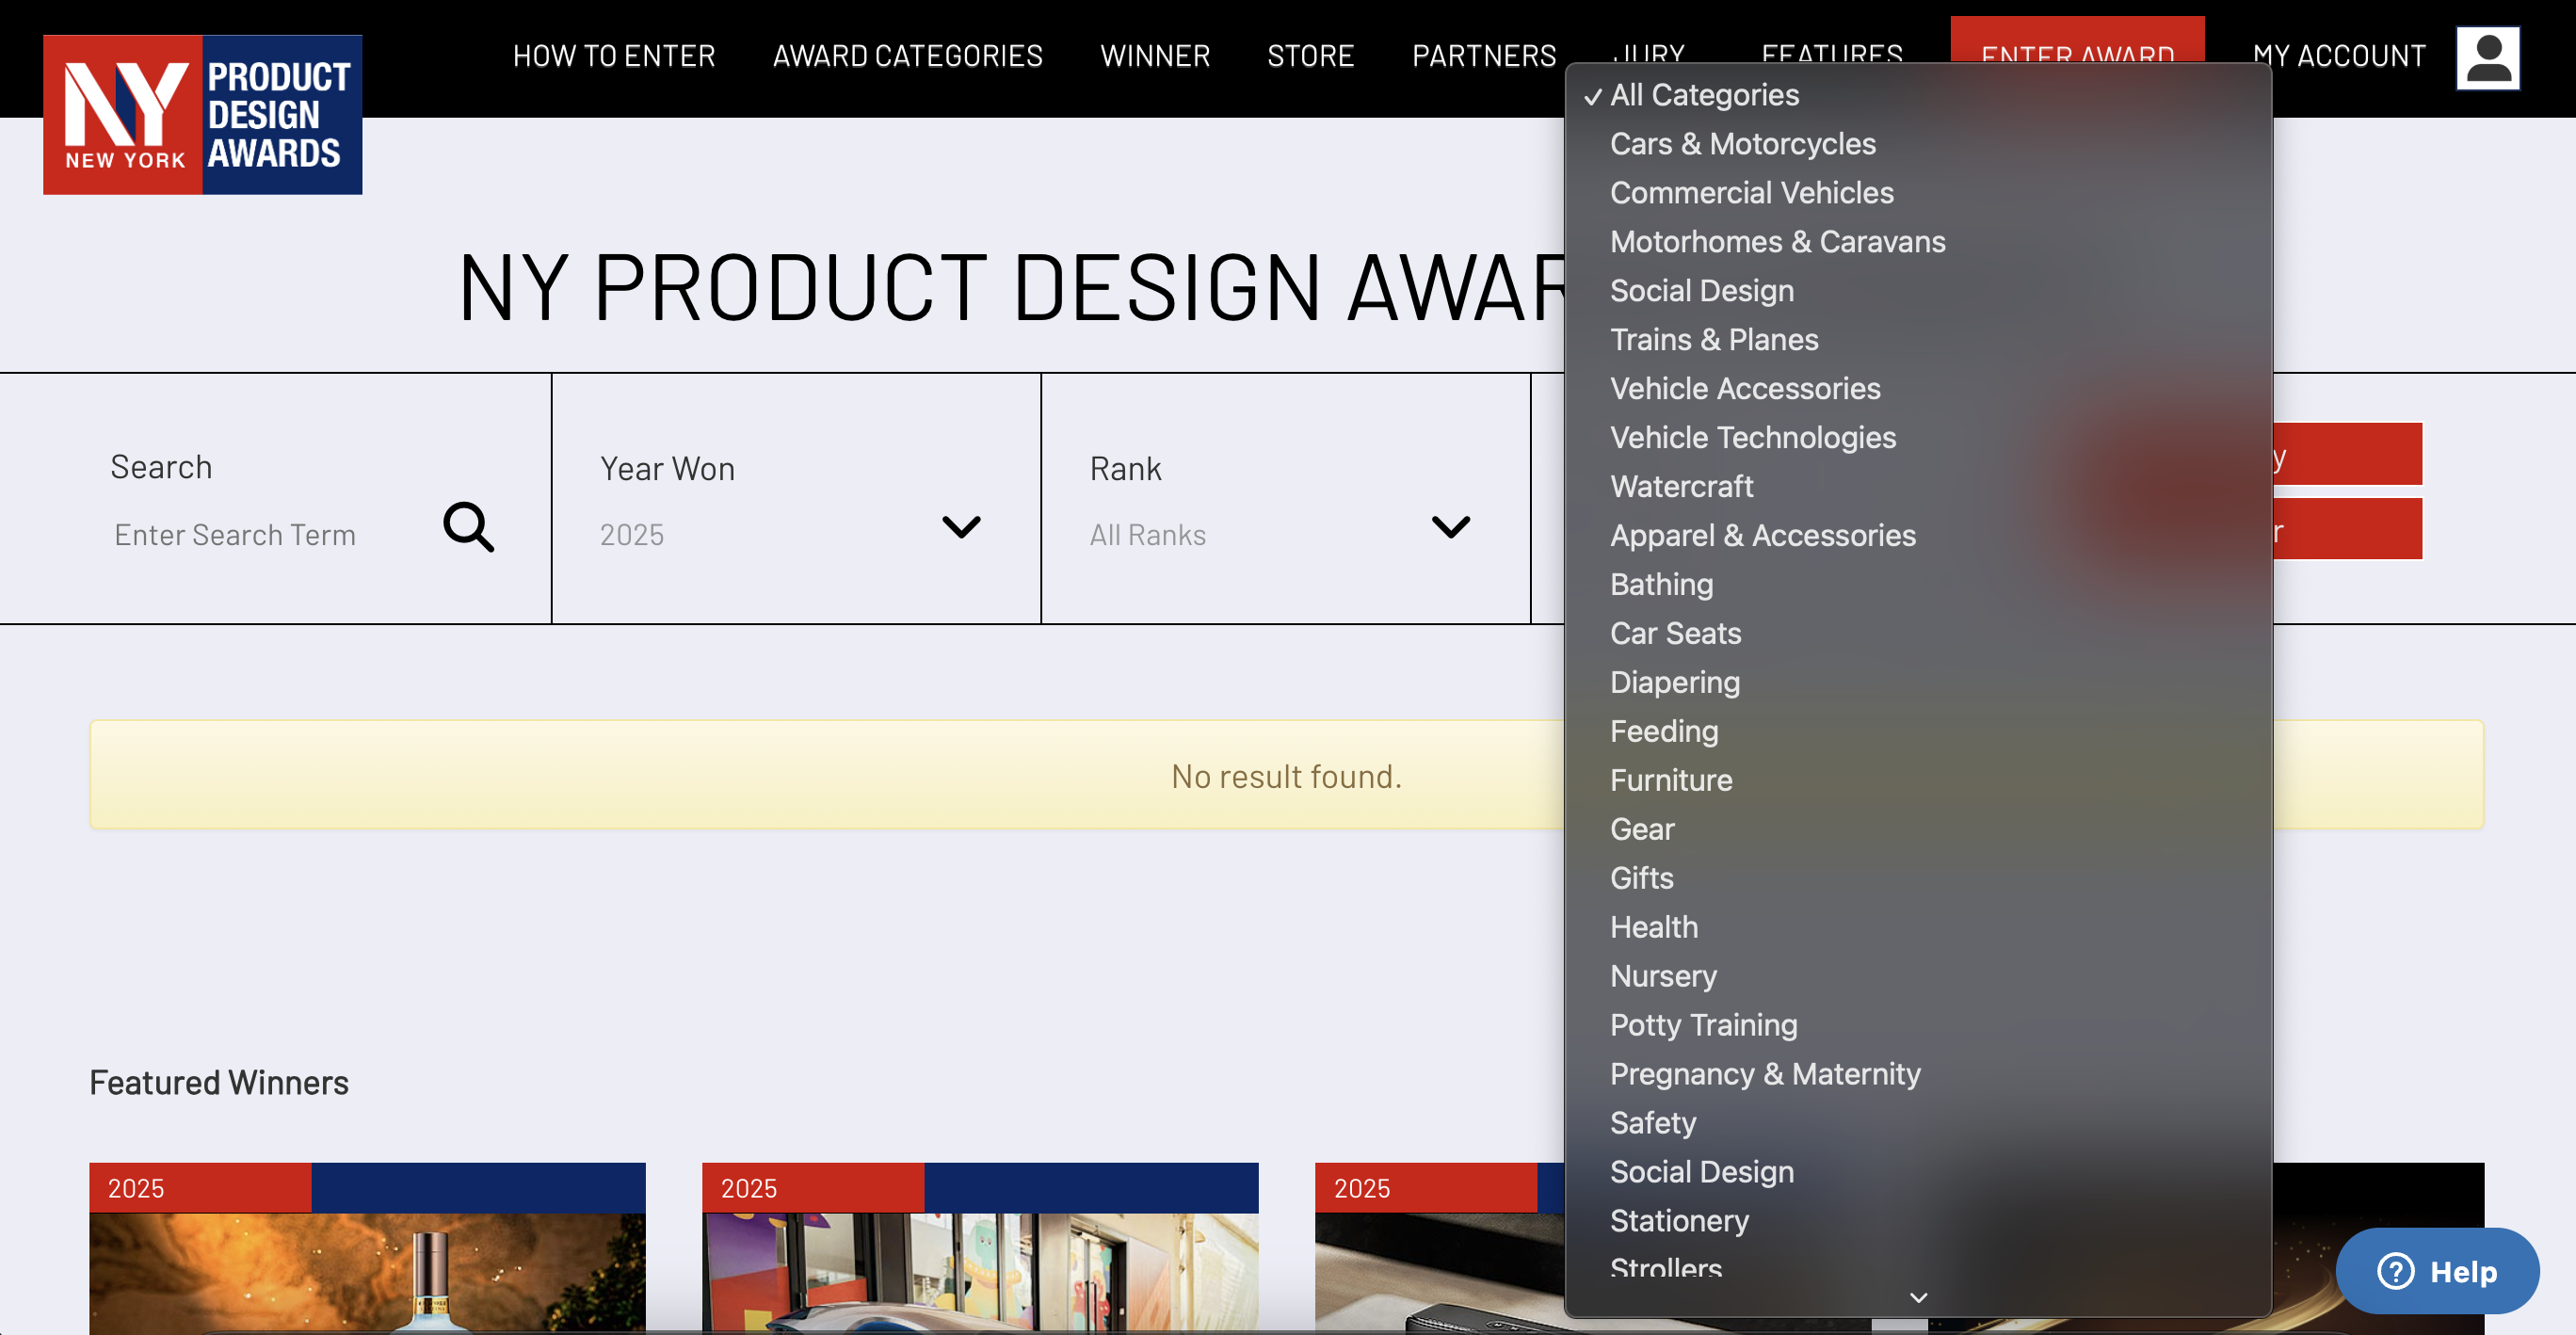Click the NY Product Design Awards logo

202,115
